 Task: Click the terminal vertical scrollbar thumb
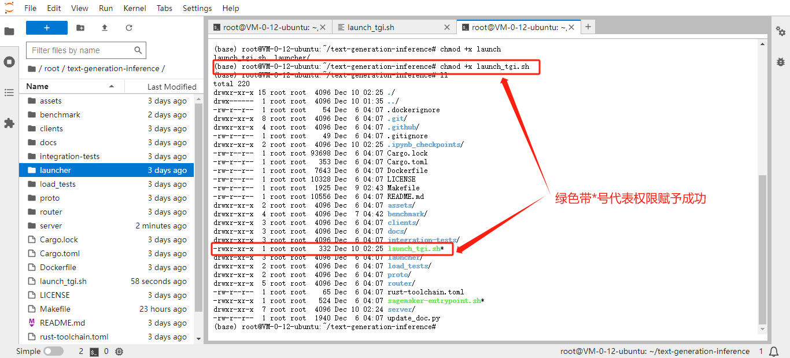[762, 249]
